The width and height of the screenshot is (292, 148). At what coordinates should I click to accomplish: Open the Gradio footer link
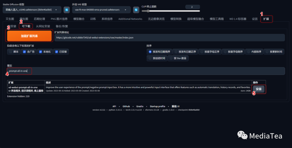click(x=140, y=106)
